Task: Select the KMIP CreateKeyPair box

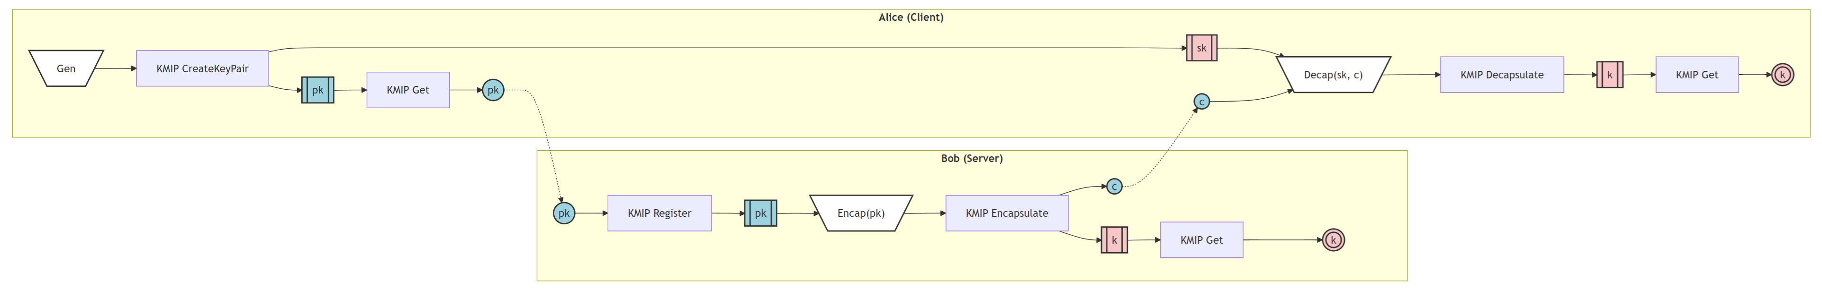Action: (202, 68)
